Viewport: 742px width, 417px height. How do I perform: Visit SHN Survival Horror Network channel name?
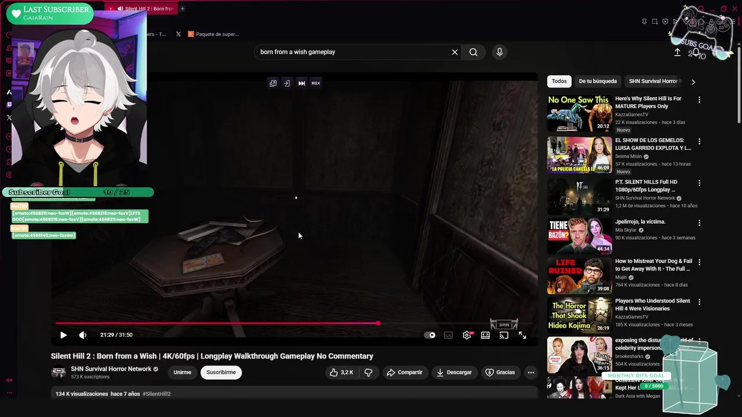pos(111,369)
